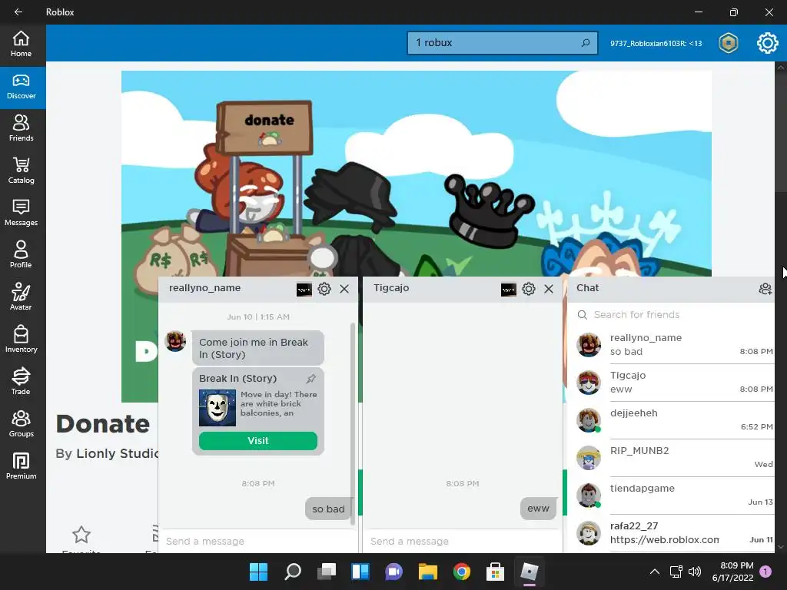Image resolution: width=787 pixels, height=590 pixels.
Task: Click the 'so bad' sent message
Action: 329,509
